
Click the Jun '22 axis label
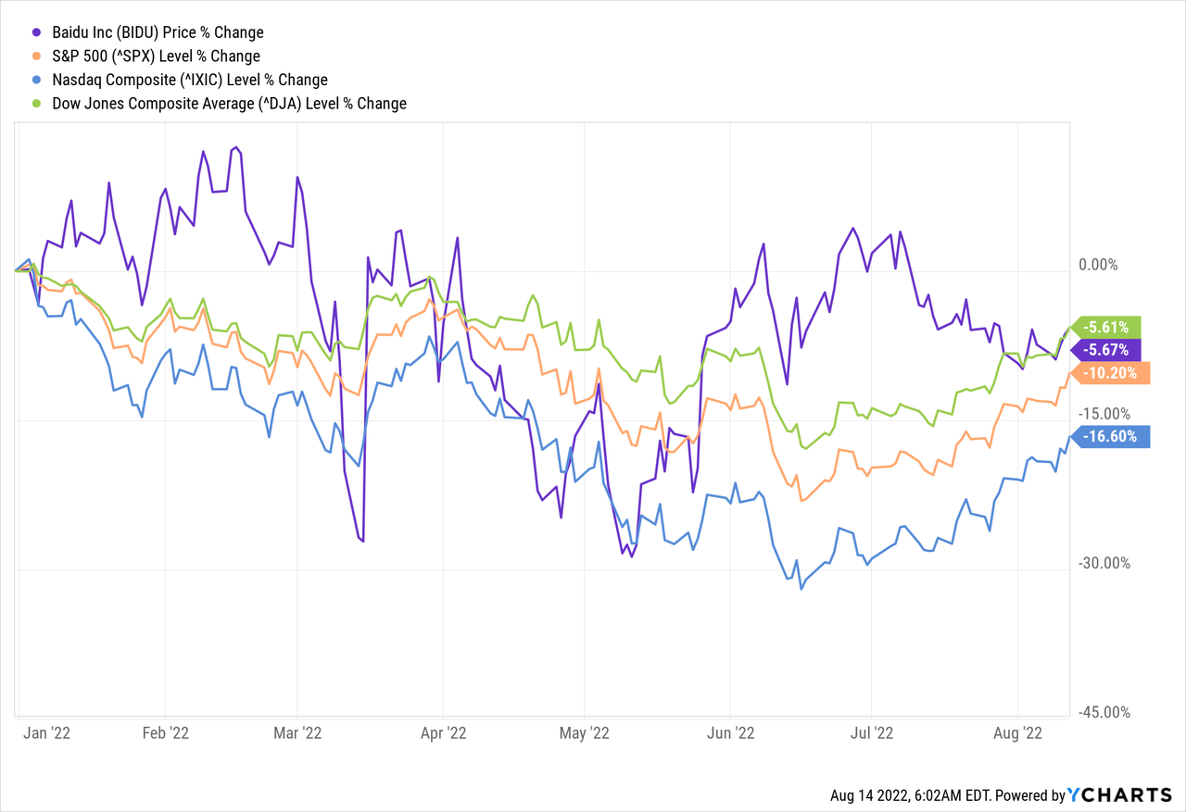click(730, 732)
